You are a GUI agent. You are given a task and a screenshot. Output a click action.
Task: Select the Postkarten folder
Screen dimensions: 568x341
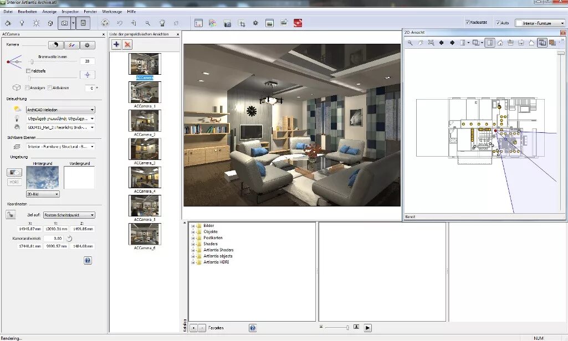(x=213, y=238)
